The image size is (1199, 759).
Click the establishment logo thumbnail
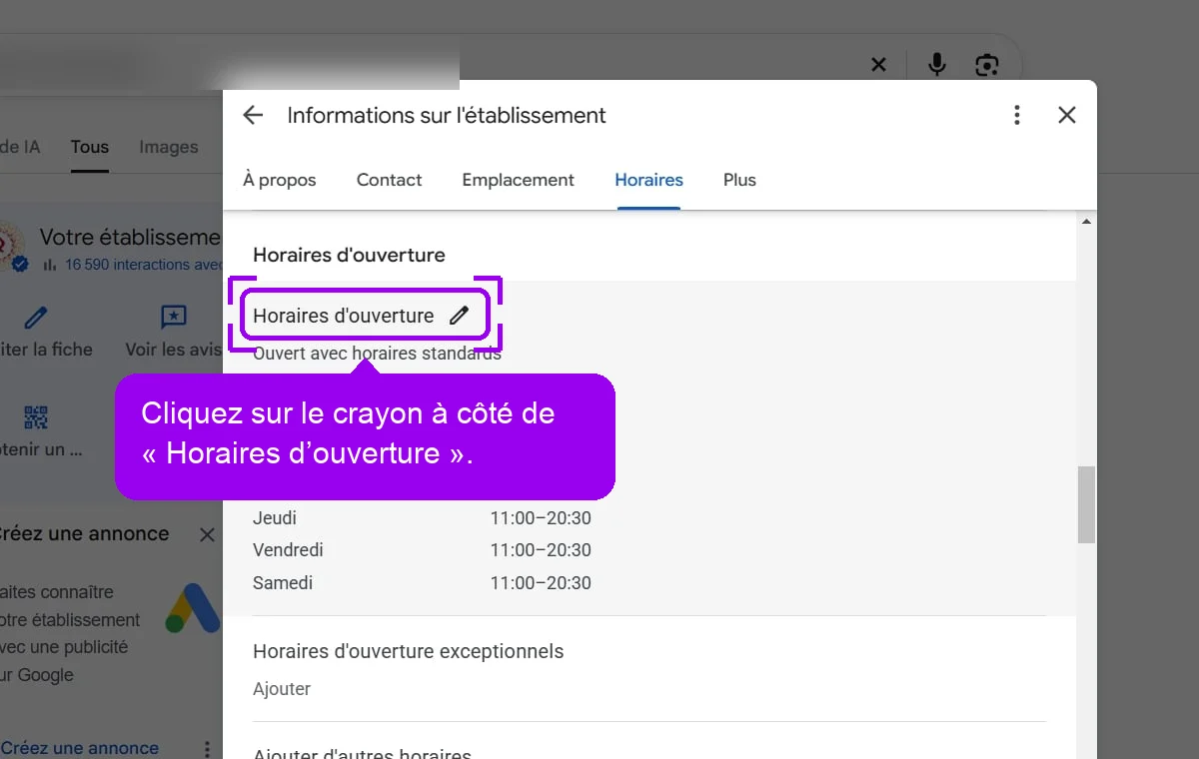10,247
